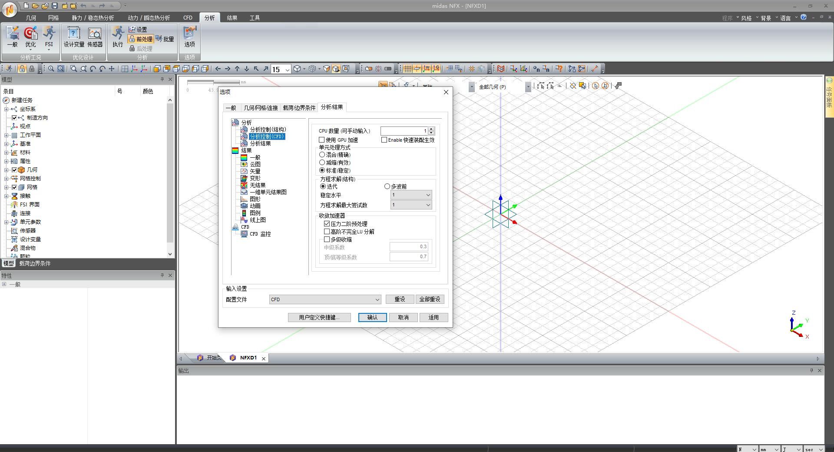Open the 配置文件 CFD dropdown
Screen dimensions: 834x452
point(325,299)
